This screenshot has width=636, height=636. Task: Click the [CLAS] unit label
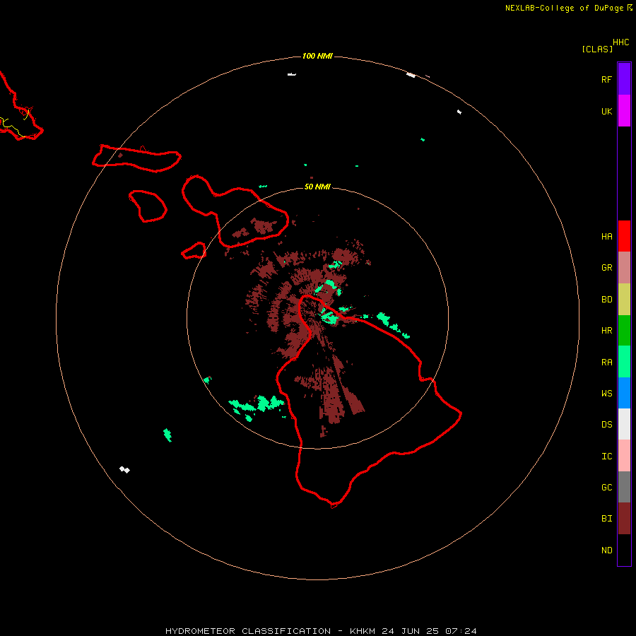(597, 49)
